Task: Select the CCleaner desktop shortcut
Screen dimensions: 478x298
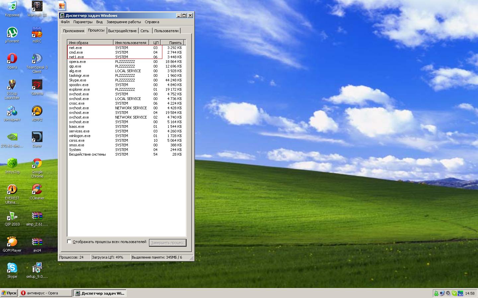Action: (37, 190)
